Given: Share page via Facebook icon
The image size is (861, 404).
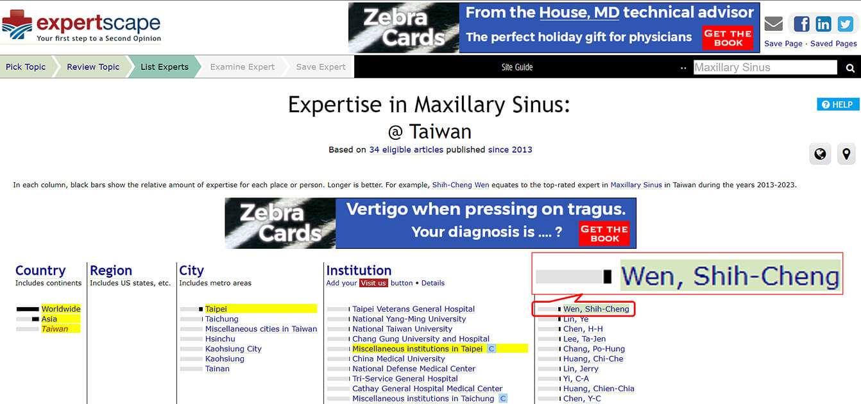Looking at the screenshot, I should (801, 24).
